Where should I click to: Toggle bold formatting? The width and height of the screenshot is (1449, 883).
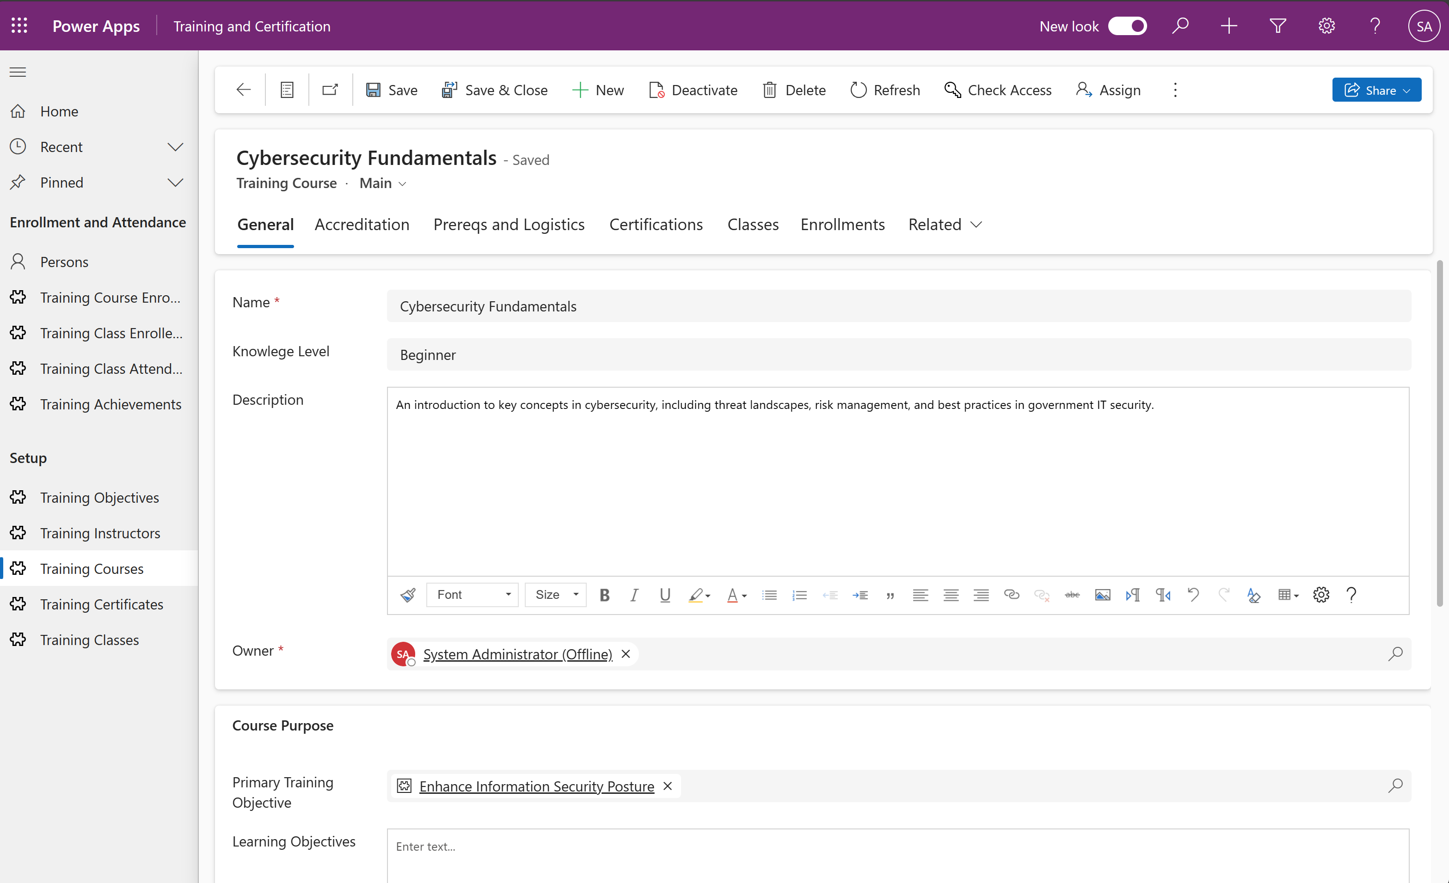click(x=604, y=595)
